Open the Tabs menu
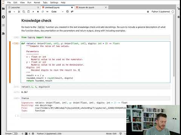The height and width of the screenshot is (135, 181). tap(45, 3)
